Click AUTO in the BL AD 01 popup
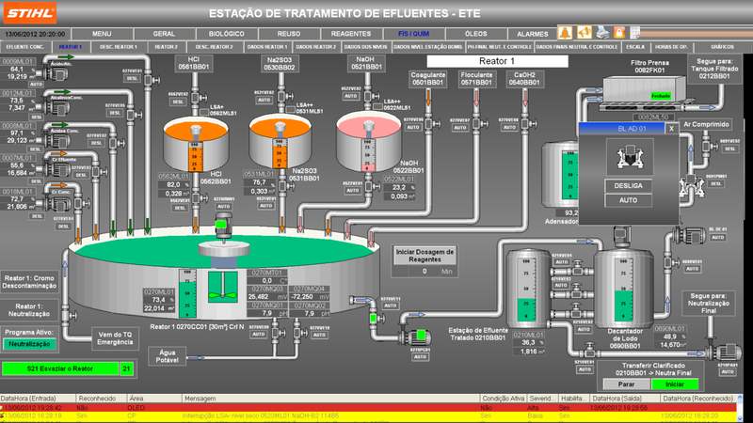Image resolution: width=753 pixels, height=423 pixels. click(629, 200)
